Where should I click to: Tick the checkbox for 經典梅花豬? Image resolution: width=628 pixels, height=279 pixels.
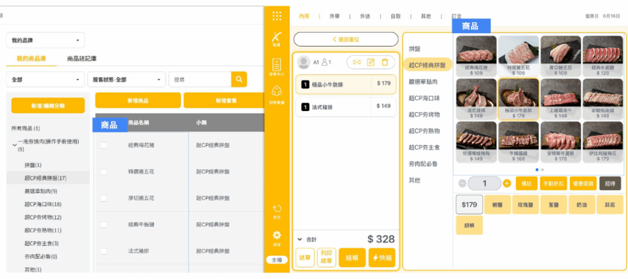pyautogui.click(x=104, y=145)
